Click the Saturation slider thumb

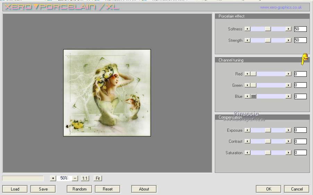268,152
